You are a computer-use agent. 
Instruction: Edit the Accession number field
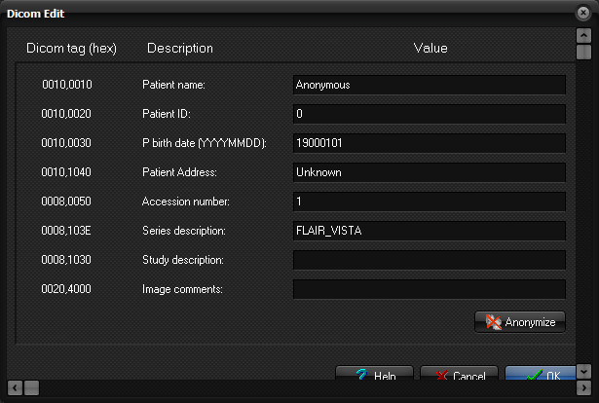click(x=429, y=201)
